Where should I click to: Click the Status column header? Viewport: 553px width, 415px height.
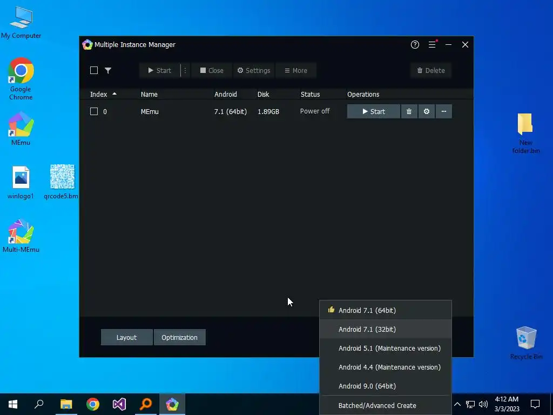(x=310, y=94)
